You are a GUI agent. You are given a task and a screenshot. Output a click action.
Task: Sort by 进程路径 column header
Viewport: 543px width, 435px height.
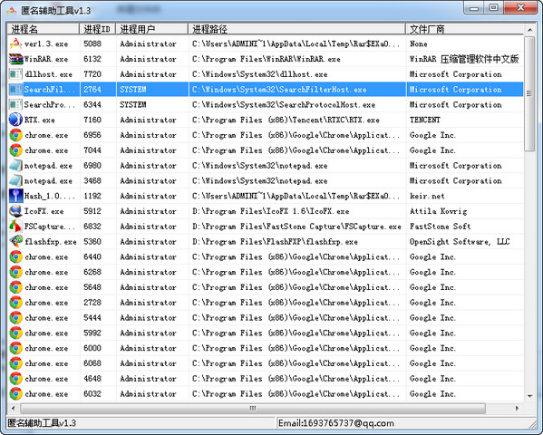click(296, 29)
